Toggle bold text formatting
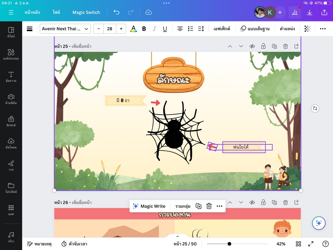Viewport: 333px width, 250px height. pyautogui.click(x=144, y=29)
